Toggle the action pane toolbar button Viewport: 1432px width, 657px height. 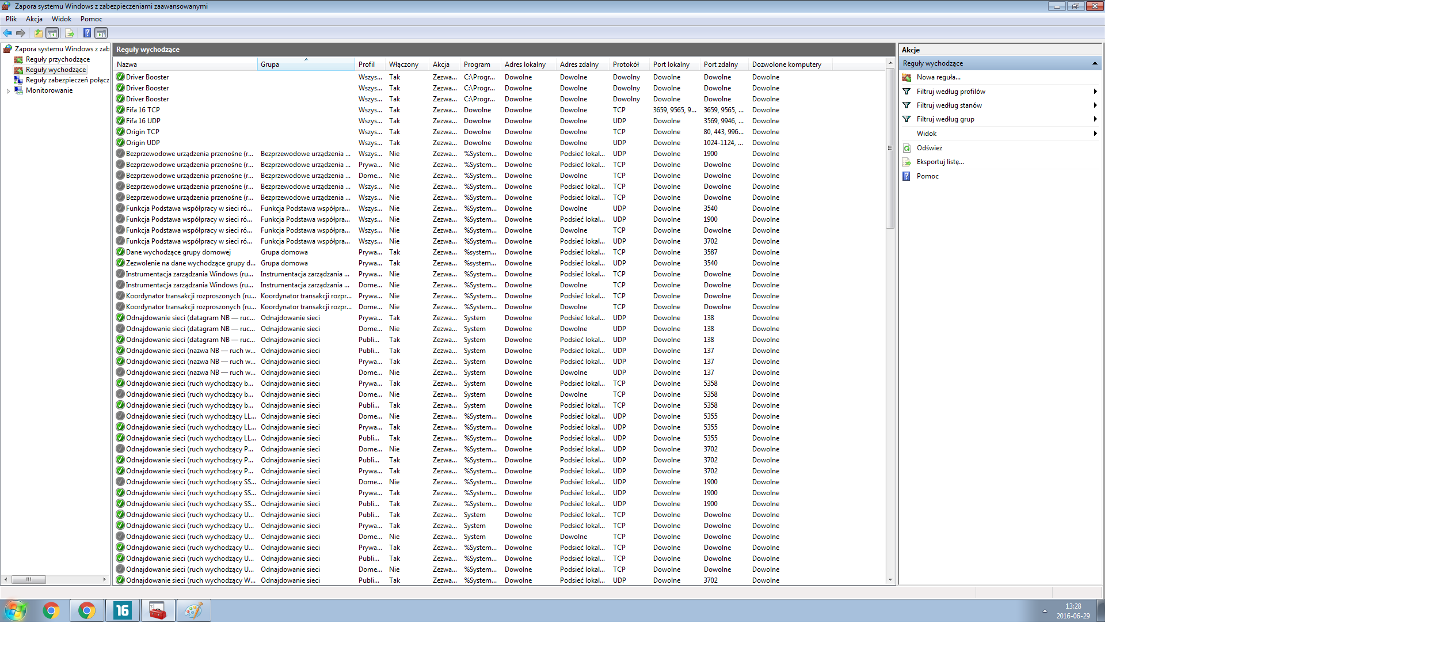coord(101,33)
